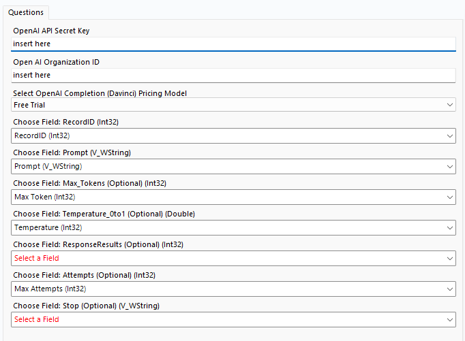Click the ResponseResults dropdown chevron arrow
Viewport: 465px width, 341px height.
[x=449, y=258]
